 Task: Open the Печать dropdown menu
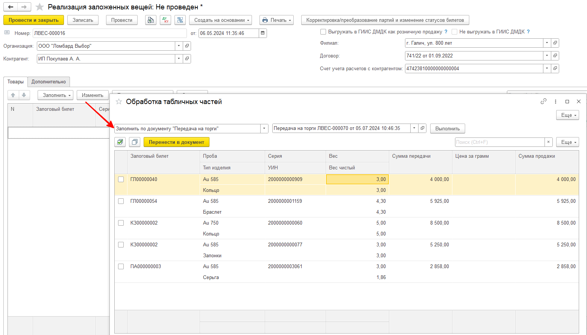coord(276,20)
